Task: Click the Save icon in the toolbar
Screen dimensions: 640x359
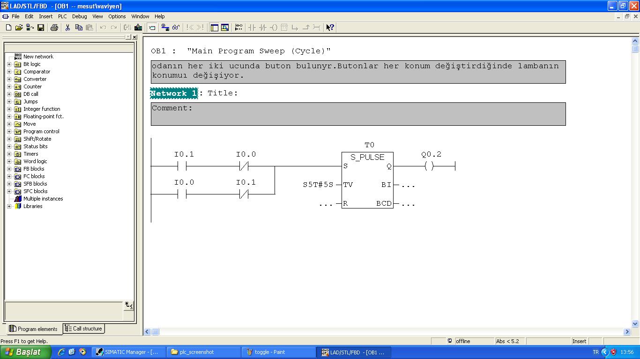Action: pos(41,28)
